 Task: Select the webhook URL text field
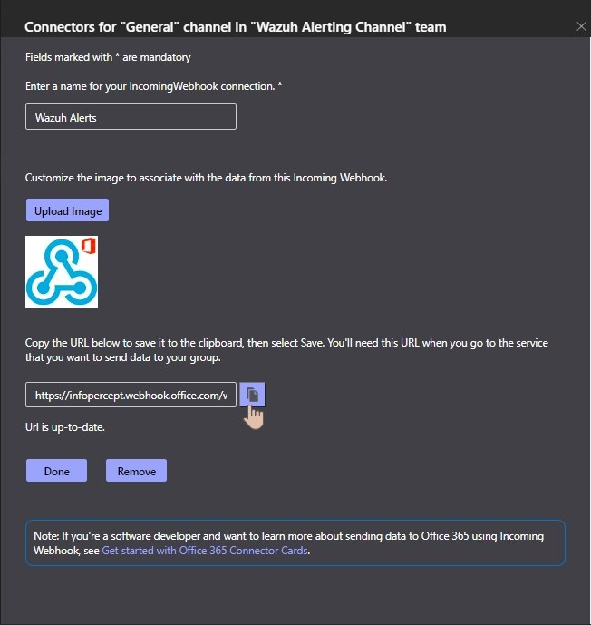click(131, 395)
